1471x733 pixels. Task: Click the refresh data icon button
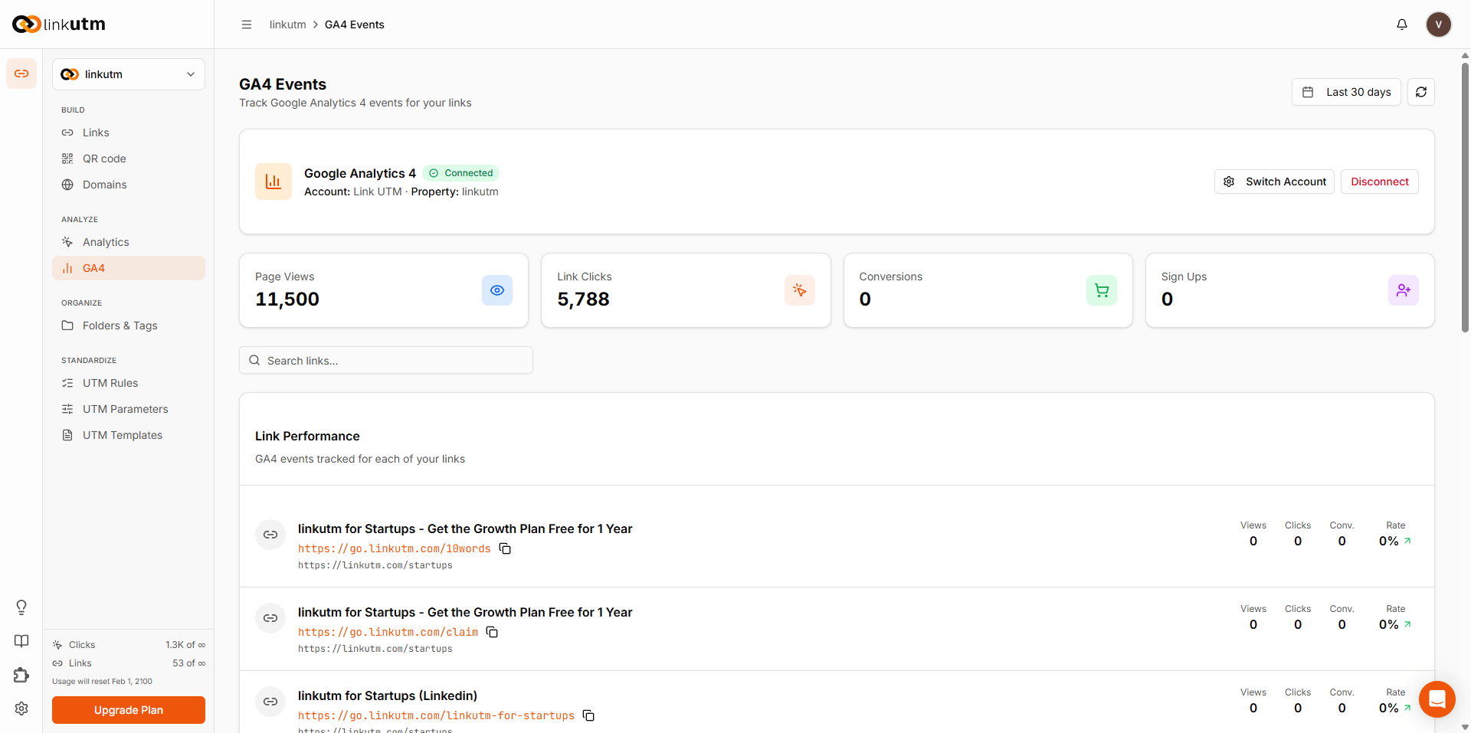pos(1421,92)
